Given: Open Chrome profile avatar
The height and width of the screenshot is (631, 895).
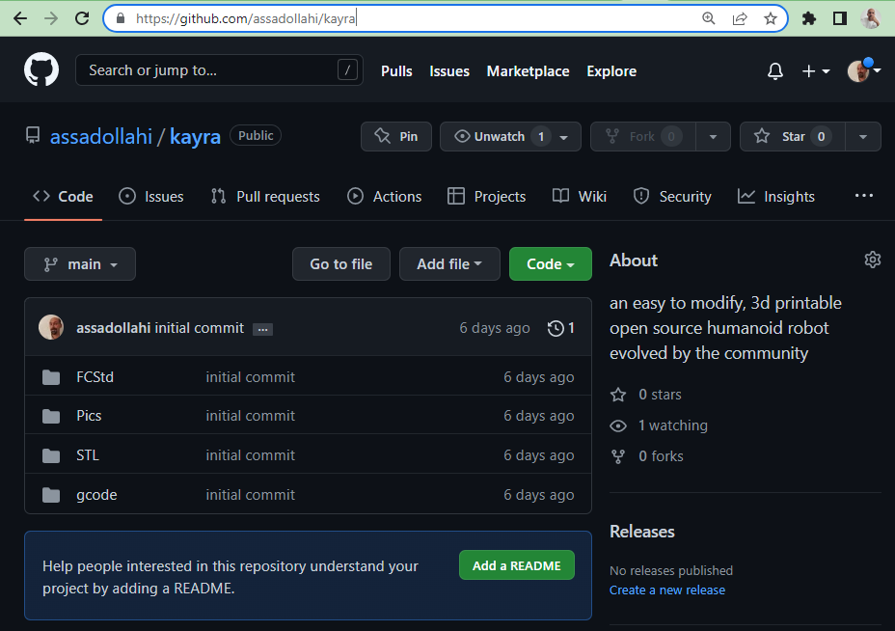Looking at the screenshot, I should (x=871, y=18).
